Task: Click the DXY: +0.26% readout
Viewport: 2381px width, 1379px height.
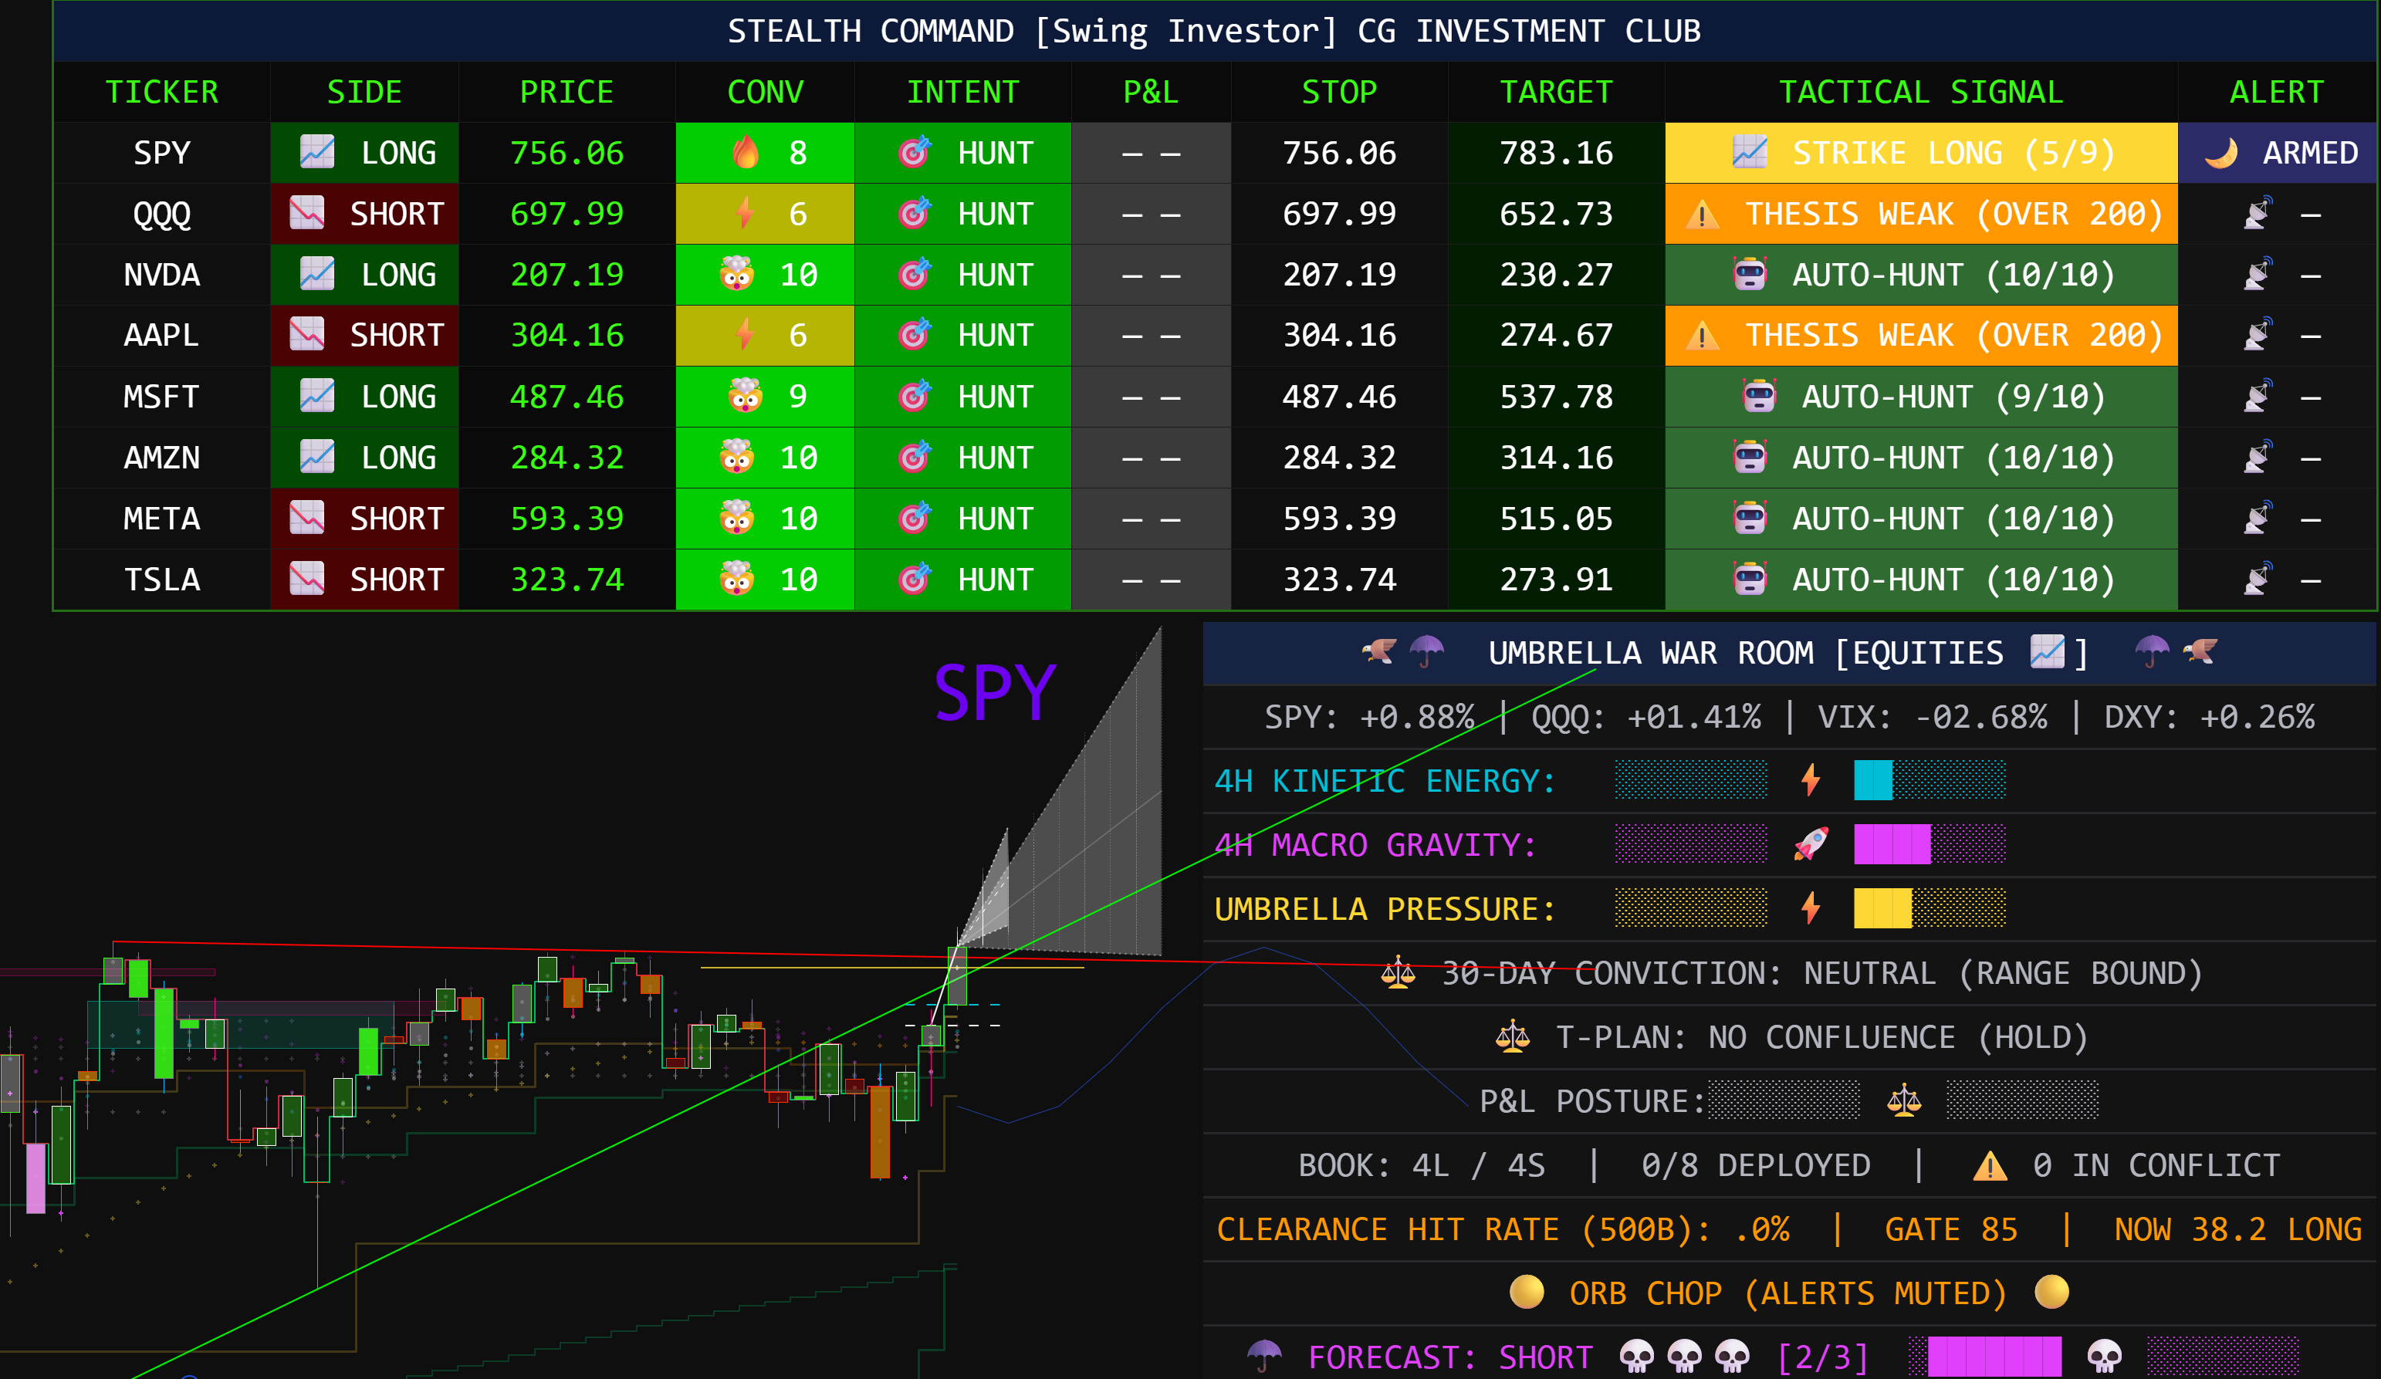Action: click(2209, 717)
